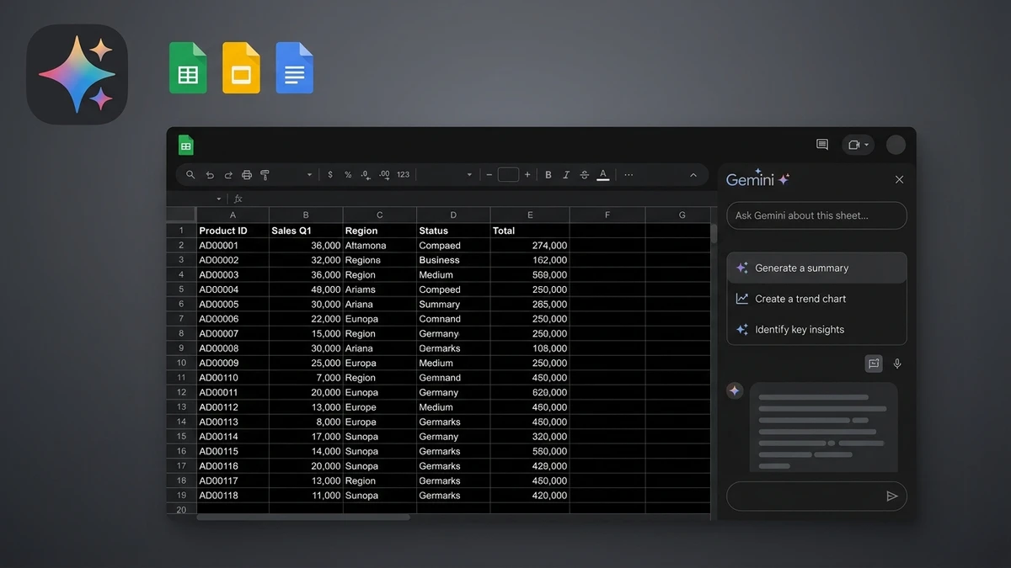Select column C header
1011x568 pixels.
pyautogui.click(x=380, y=215)
